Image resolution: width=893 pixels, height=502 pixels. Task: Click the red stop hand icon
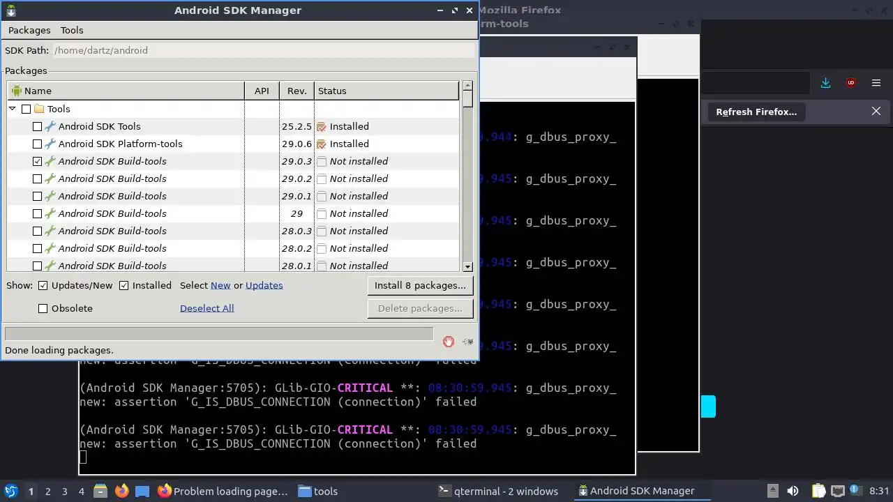point(449,341)
